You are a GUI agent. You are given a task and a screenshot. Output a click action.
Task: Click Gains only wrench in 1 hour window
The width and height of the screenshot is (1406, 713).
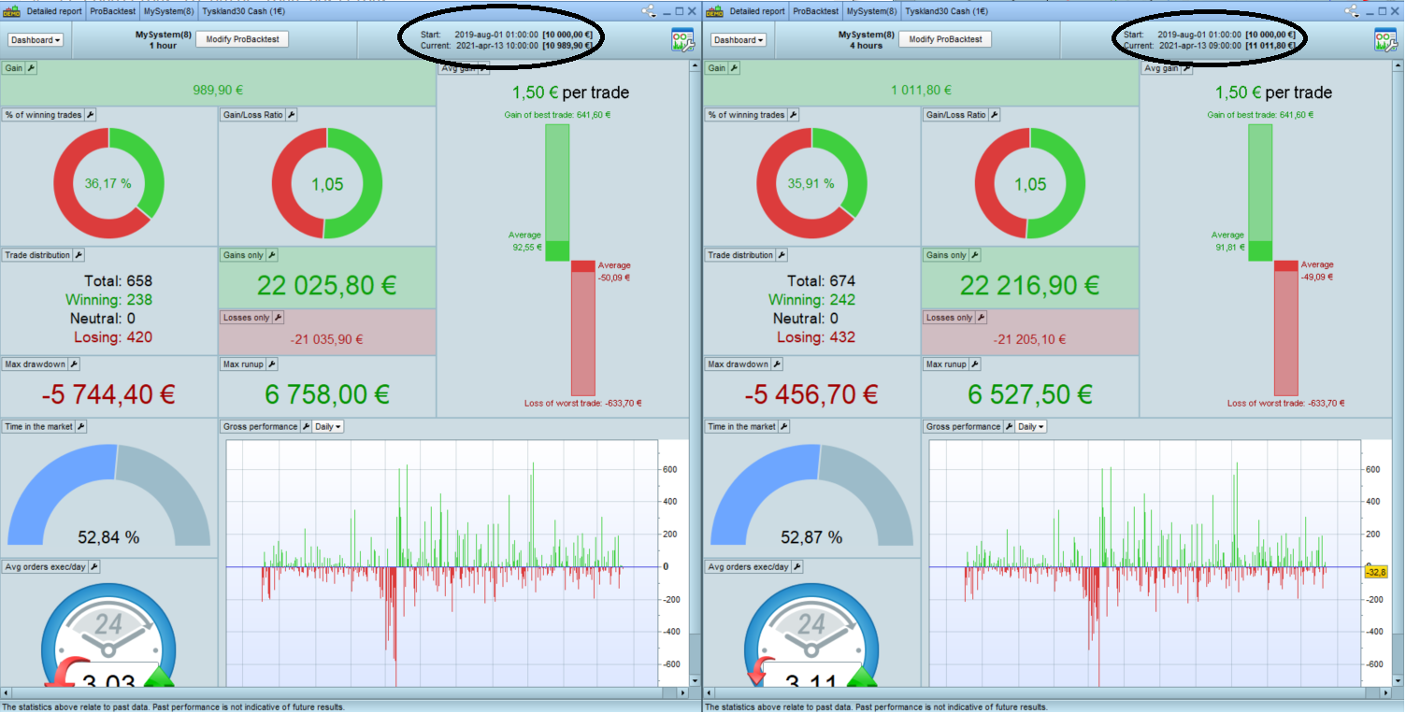tap(273, 255)
